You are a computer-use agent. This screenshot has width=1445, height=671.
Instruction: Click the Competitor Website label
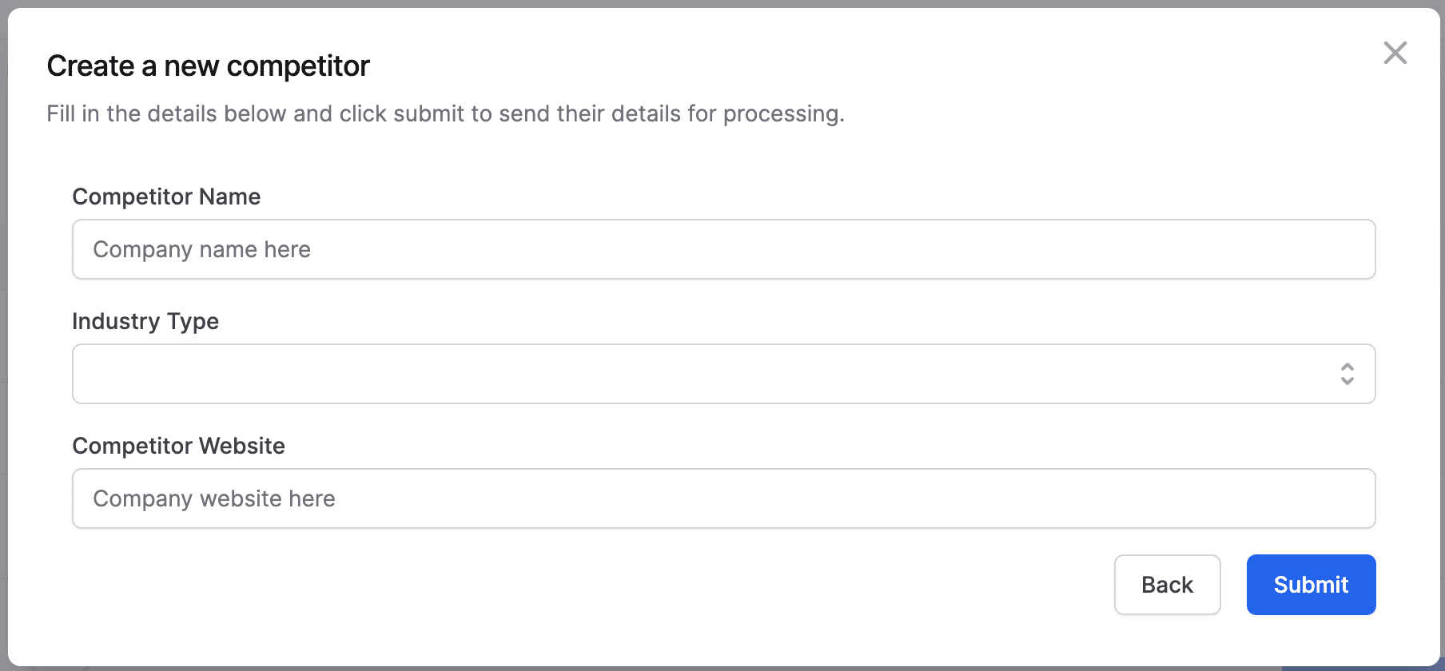click(178, 446)
